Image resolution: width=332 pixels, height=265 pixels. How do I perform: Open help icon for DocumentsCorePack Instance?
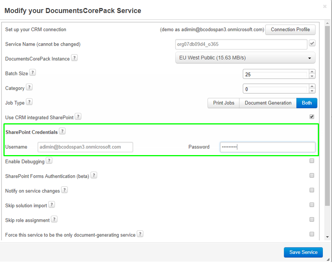point(74,58)
